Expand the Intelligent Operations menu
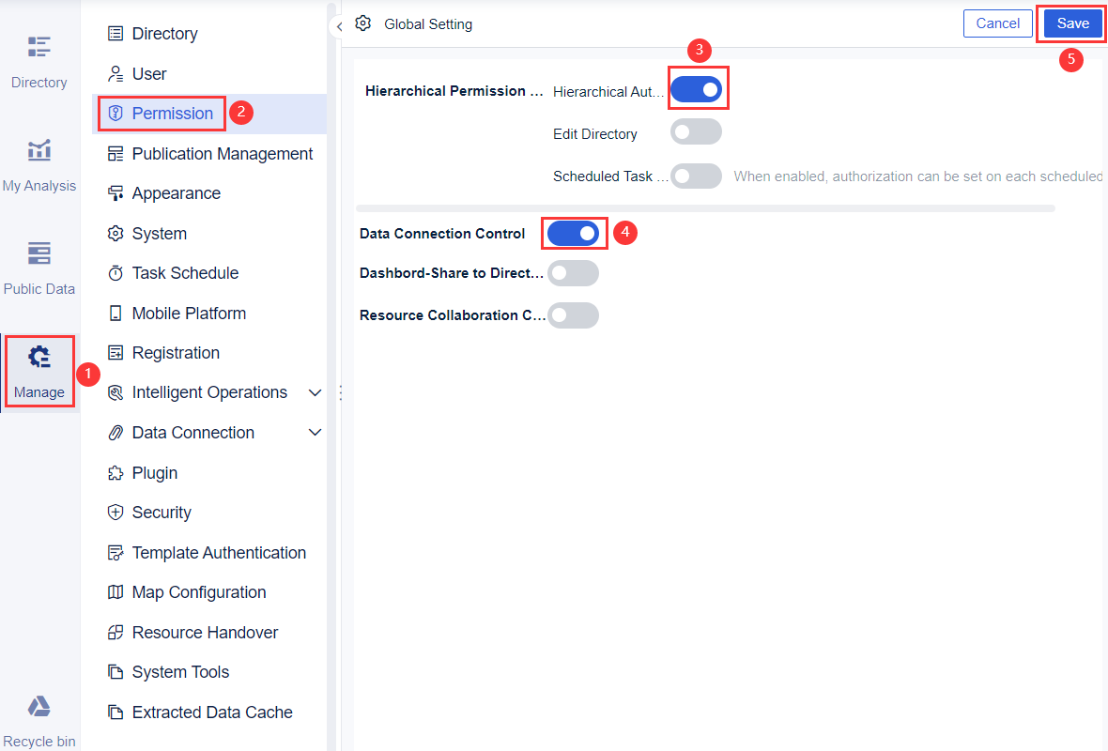Image resolution: width=1108 pixels, height=751 pixels. (x=315, y=392)
